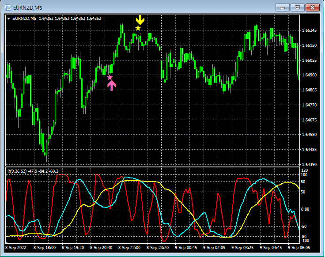Click the 8 Sep 20:40 time label
Screen dimensions: 325x257
[101, 248]
